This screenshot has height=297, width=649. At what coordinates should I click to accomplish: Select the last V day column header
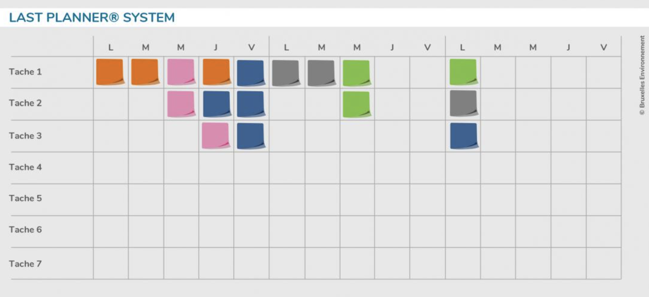pyautogui.click(x=603, y=47)
